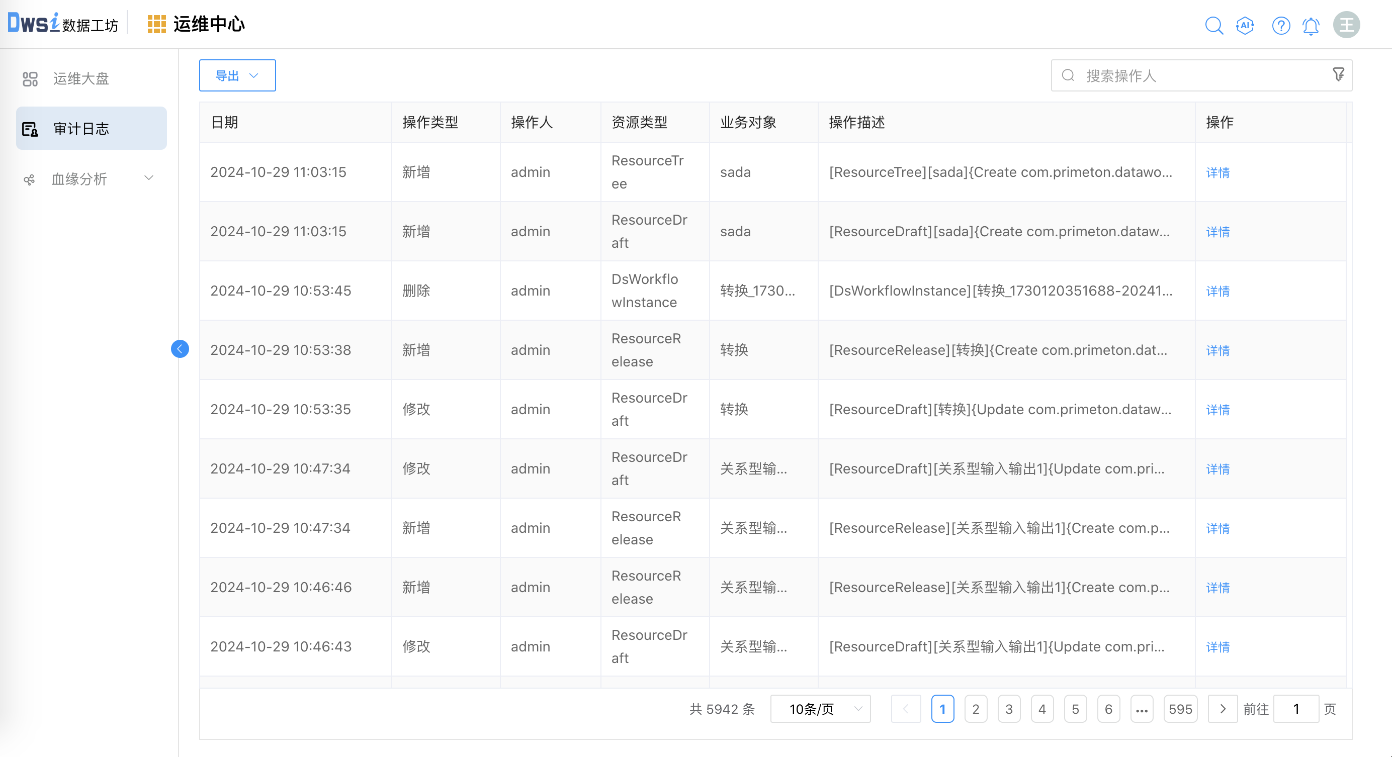The image size is (1392, 757).
Task: Open 详情 for the 10:47:34 修改 row
Action: (x=1217, y=469)
